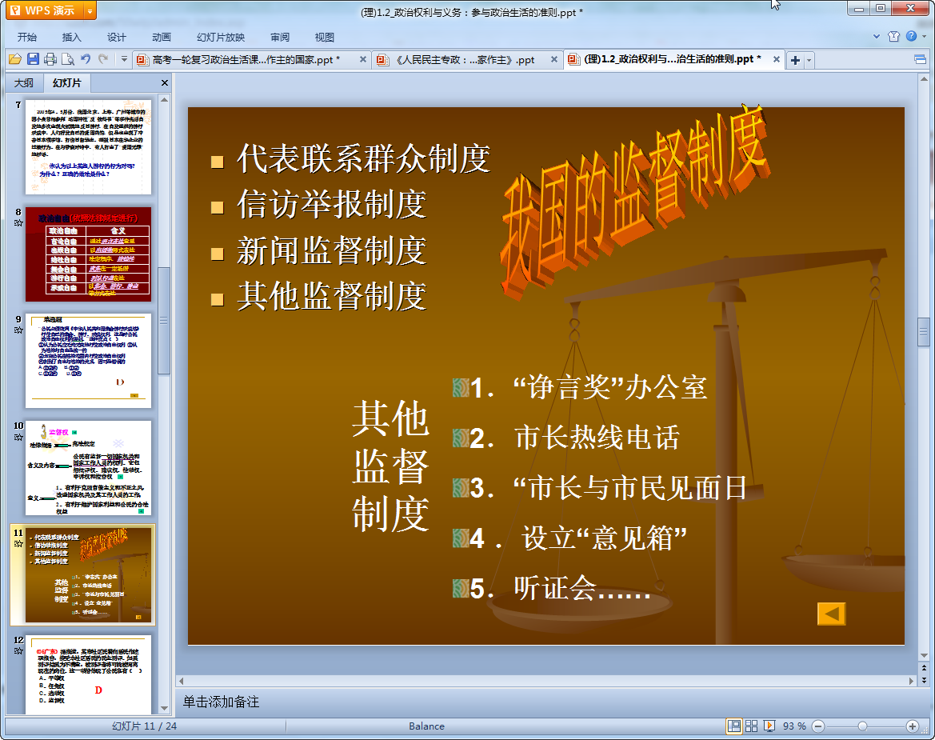Open the dropdown next to new tab button
This screenshot has height=740, width=935.
pos(809,60)
